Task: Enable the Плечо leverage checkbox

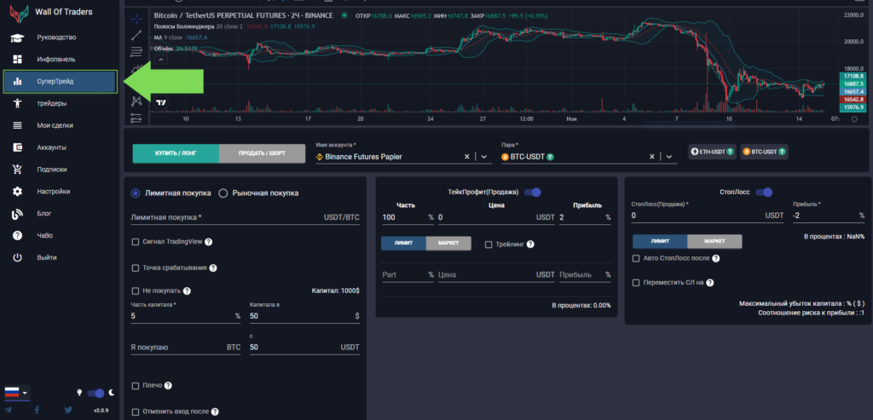Action: [x=136, y=386]
